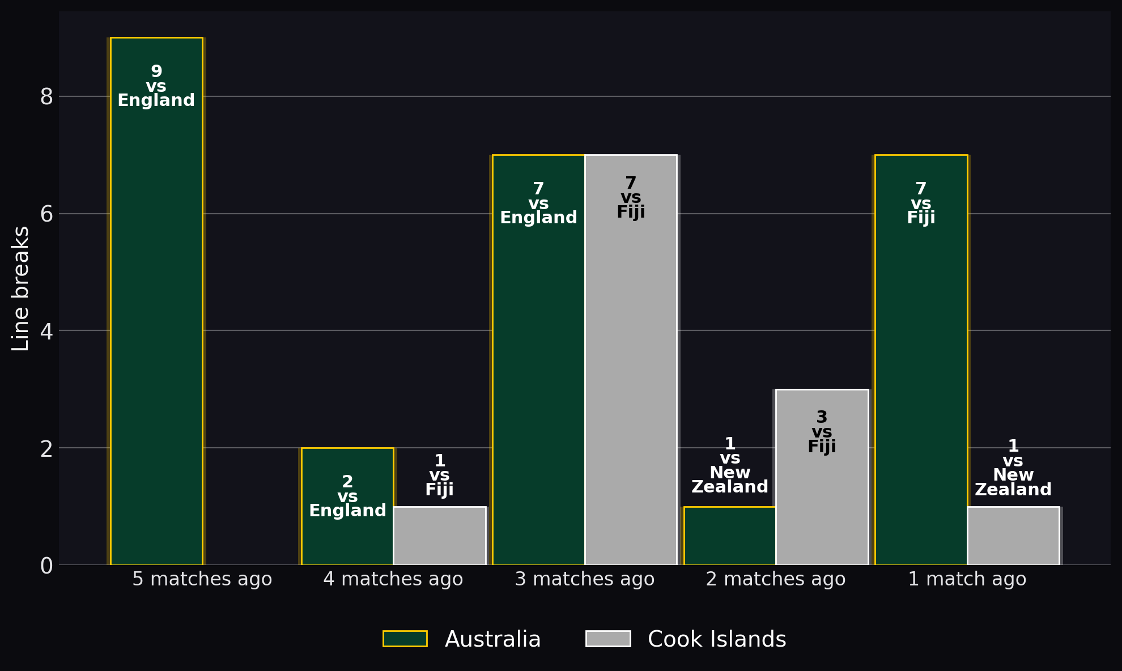1122x671 pixels.
Task: Click the '1 match ago' axis label
Action: point(967,579)
